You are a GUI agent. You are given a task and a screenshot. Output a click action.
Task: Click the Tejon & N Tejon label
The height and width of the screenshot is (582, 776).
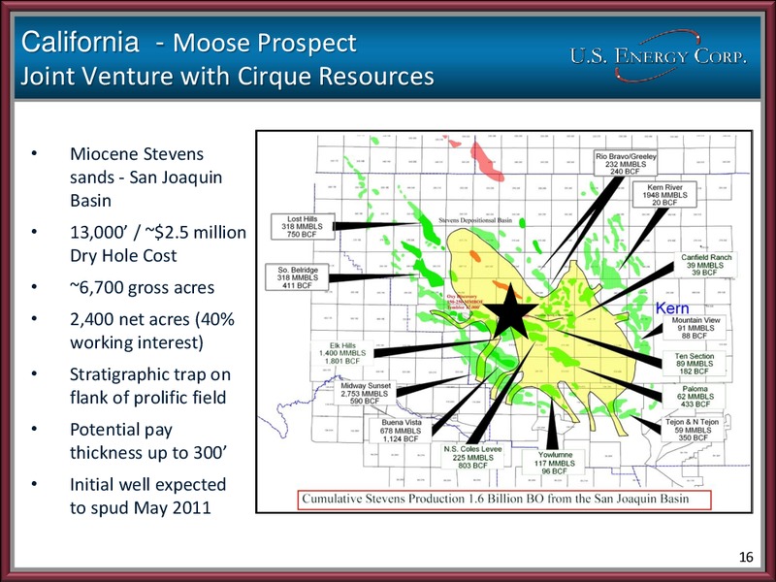click(692, 430)
